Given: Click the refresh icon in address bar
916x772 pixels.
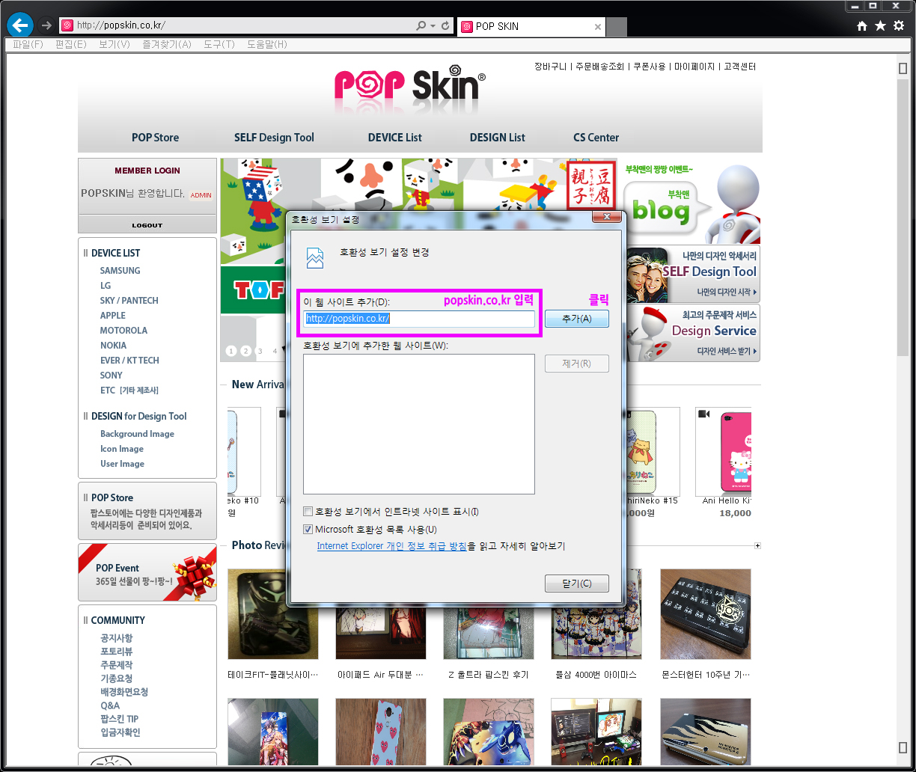Looking at the screenshot, I should tap(445, 25).
